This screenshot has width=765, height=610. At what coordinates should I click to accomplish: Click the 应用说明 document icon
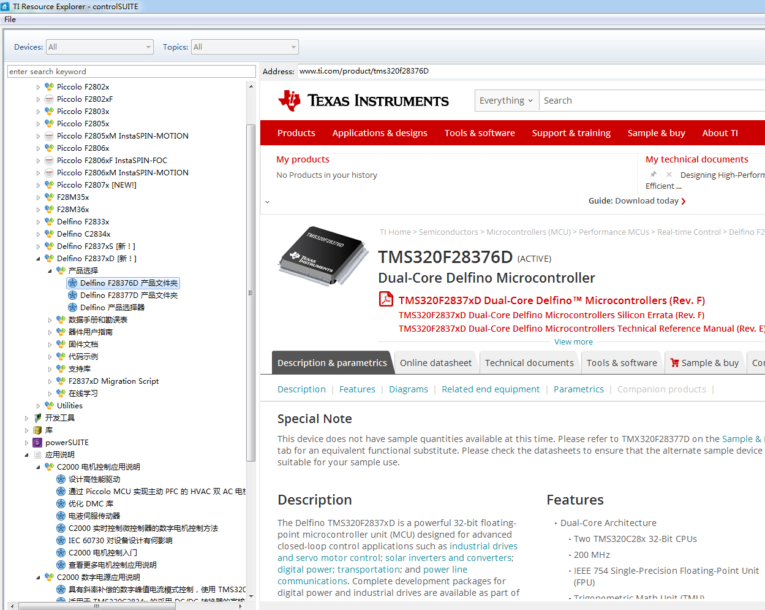[x=37, y=455]
